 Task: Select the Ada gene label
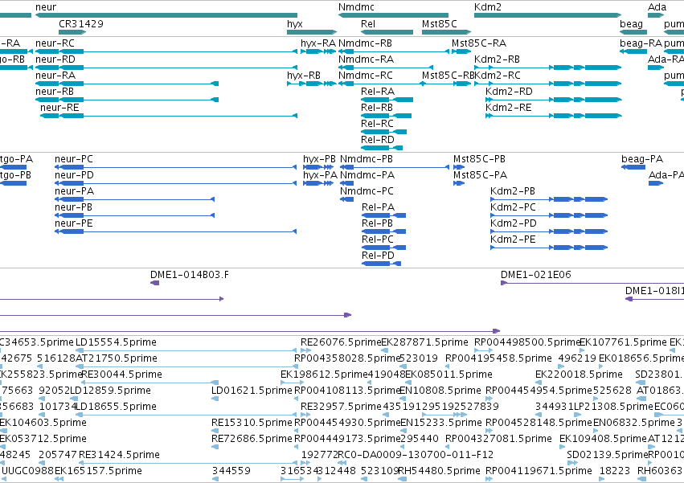tap(657, 7)
